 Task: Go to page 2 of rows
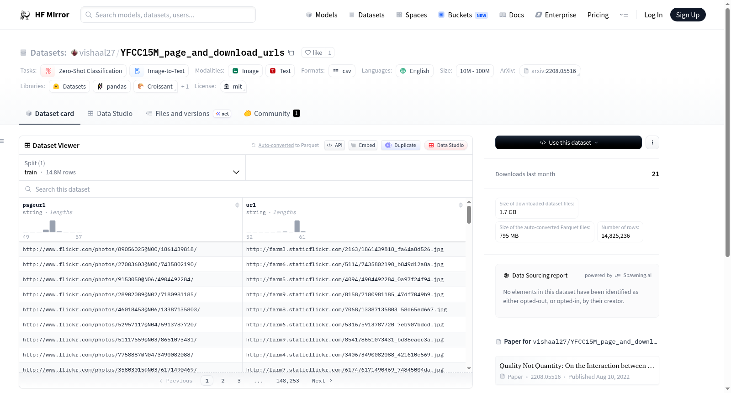pos(223,381)
